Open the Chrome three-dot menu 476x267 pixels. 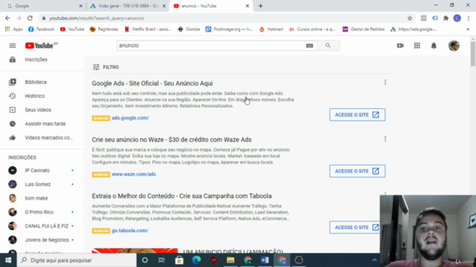pos(469,18)
